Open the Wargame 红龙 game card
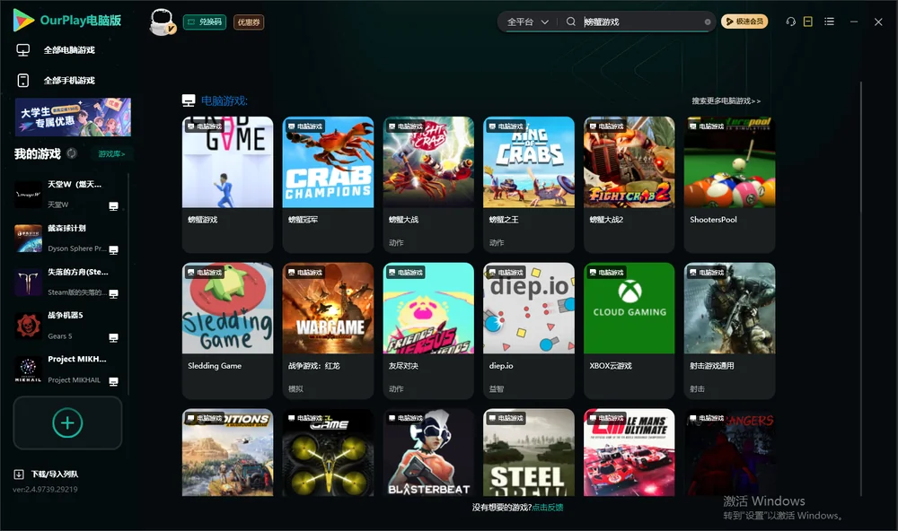The width and height of the screenshot is (898, 531). pos(328,331)
